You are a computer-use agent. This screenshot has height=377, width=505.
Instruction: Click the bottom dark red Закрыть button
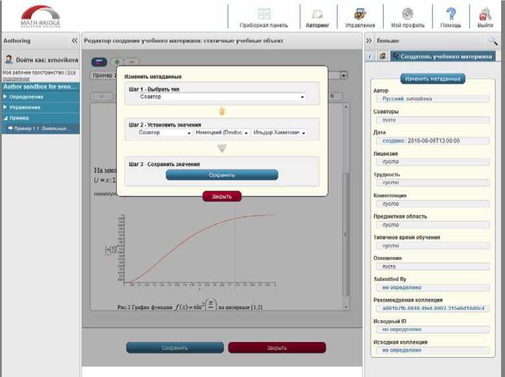[277, 348]
